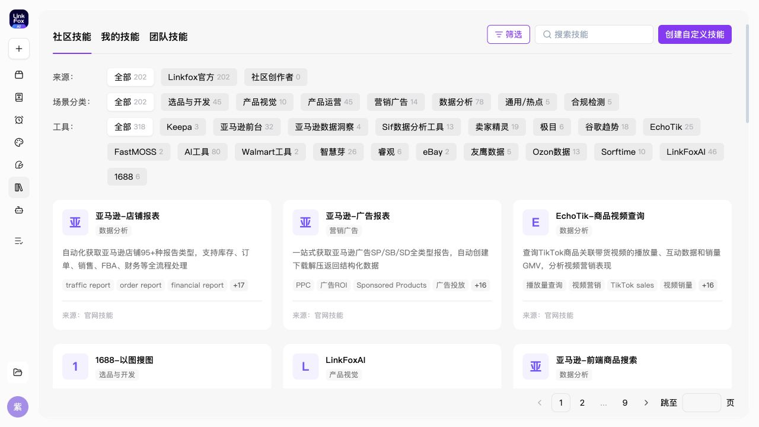
Task: Click the 1 icon of 1688-以图搜图 card
Action: tap(75, 367)
